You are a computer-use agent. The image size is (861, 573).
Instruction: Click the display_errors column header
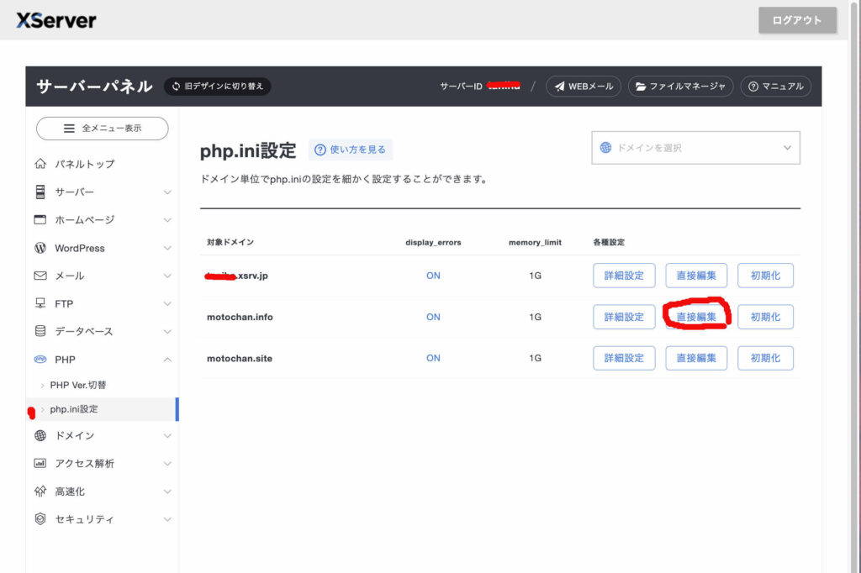pos(433,242)
